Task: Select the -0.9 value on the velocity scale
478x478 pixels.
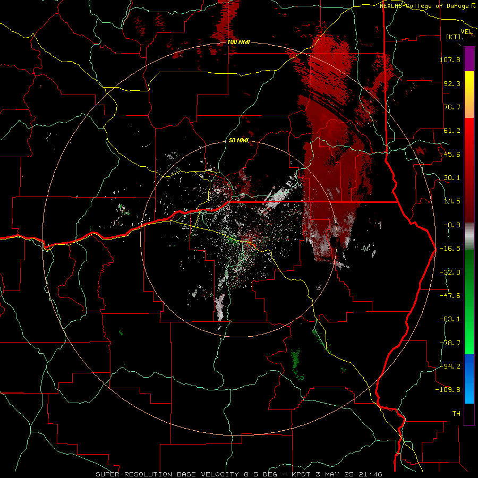Action: coord(452,225)
